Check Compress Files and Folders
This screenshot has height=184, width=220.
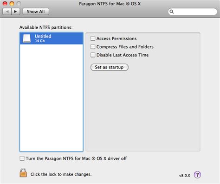(x=93, y=47)
